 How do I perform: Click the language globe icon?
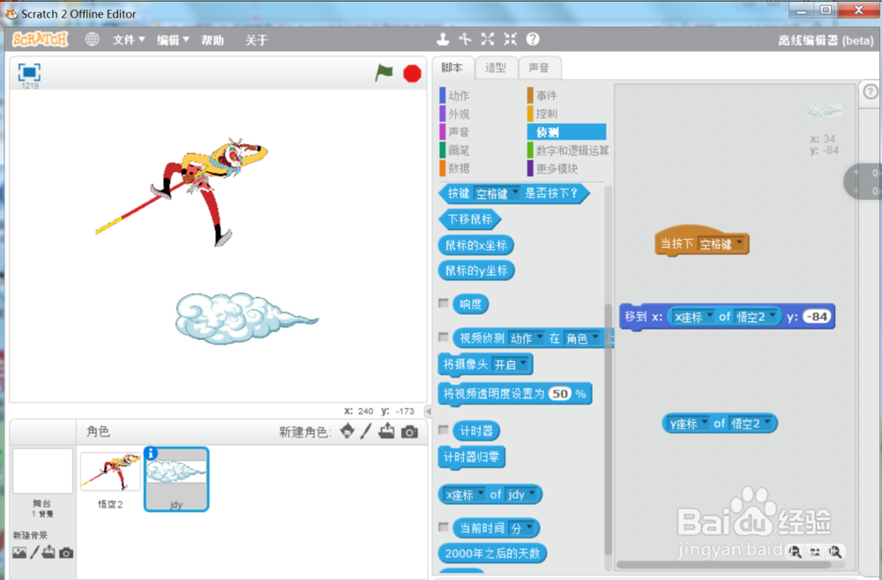93,40
